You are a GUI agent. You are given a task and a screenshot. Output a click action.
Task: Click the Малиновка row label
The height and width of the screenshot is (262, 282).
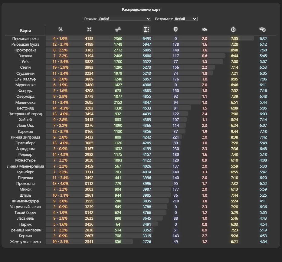click(25, 103)
